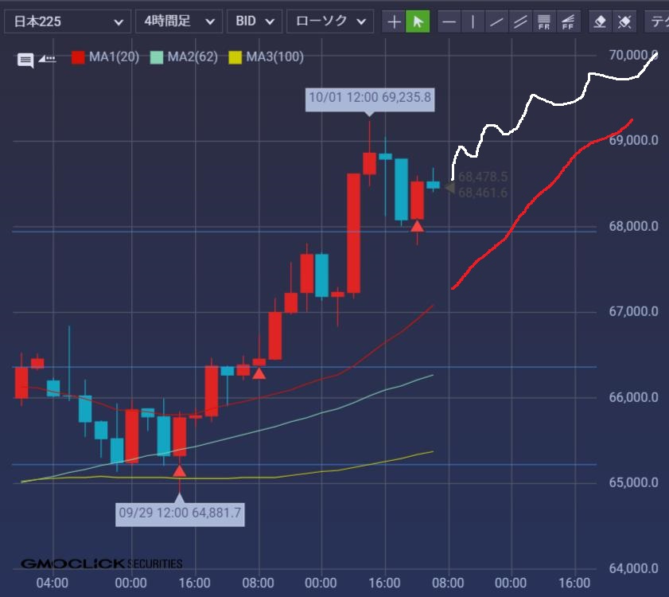Click the current price 68,478.5 label
669x597 pixels.
point(483,177)
